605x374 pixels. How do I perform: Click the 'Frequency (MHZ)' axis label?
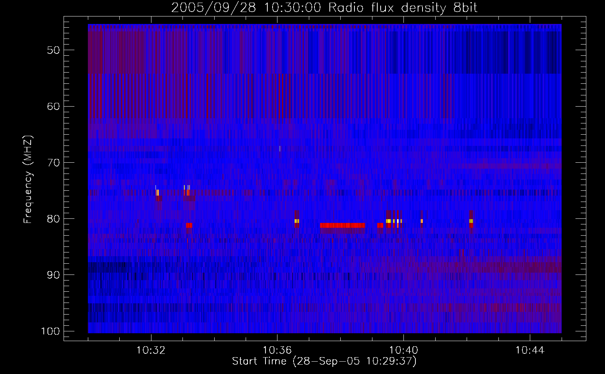coord(28,179)
